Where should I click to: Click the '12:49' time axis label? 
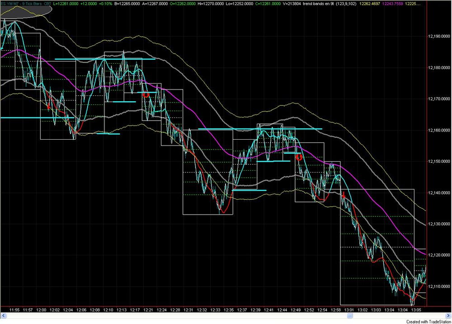[x=296, y=310]
